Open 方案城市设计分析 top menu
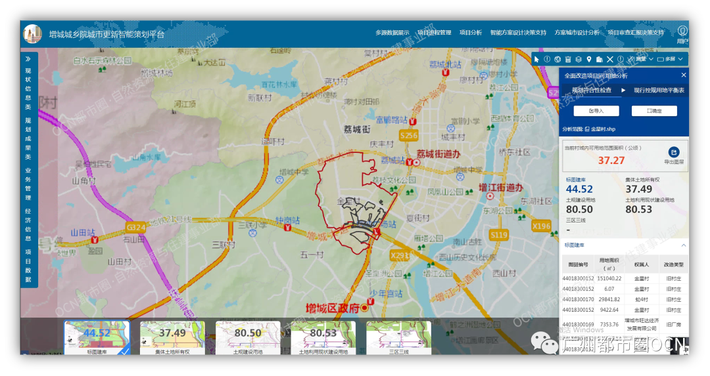Viewport: 710px width, 376px height. (577, 33)
